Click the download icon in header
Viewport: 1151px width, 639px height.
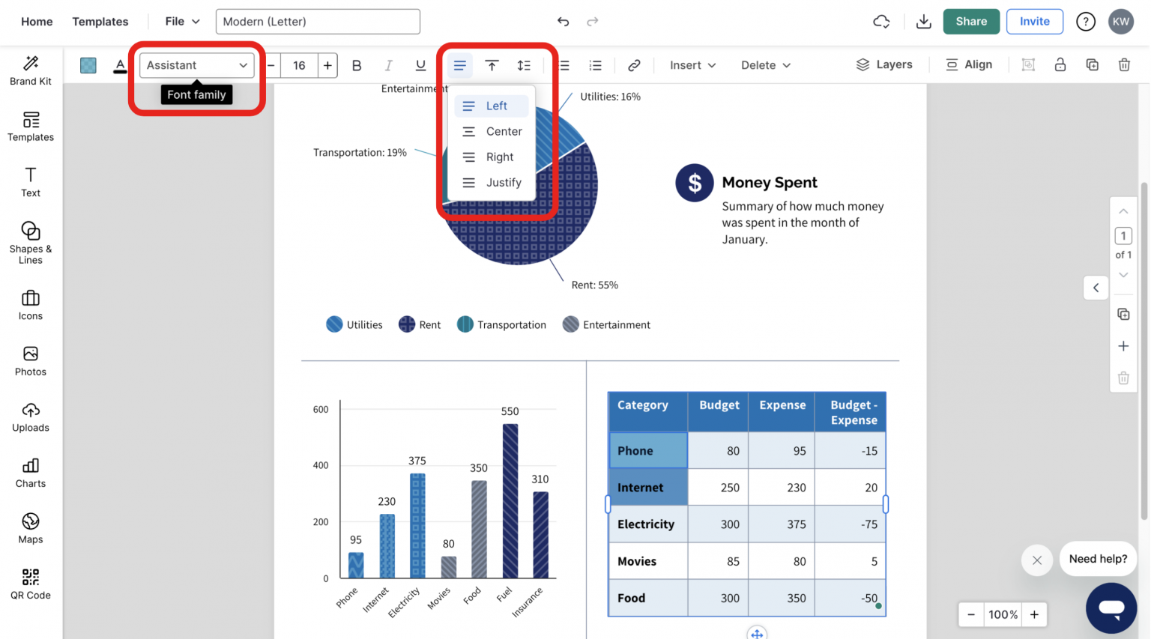point(923,22)
